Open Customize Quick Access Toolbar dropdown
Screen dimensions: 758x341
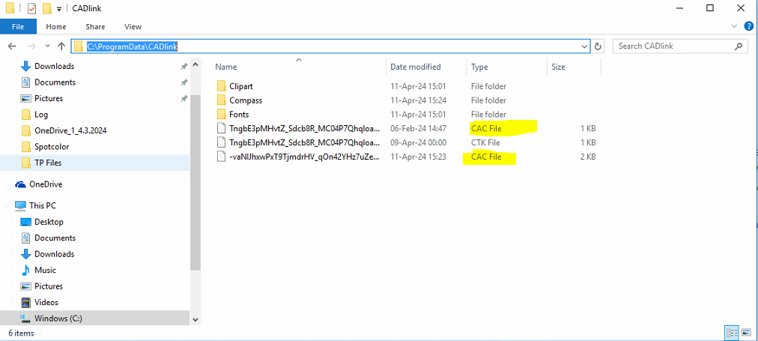tap(59, 9)
